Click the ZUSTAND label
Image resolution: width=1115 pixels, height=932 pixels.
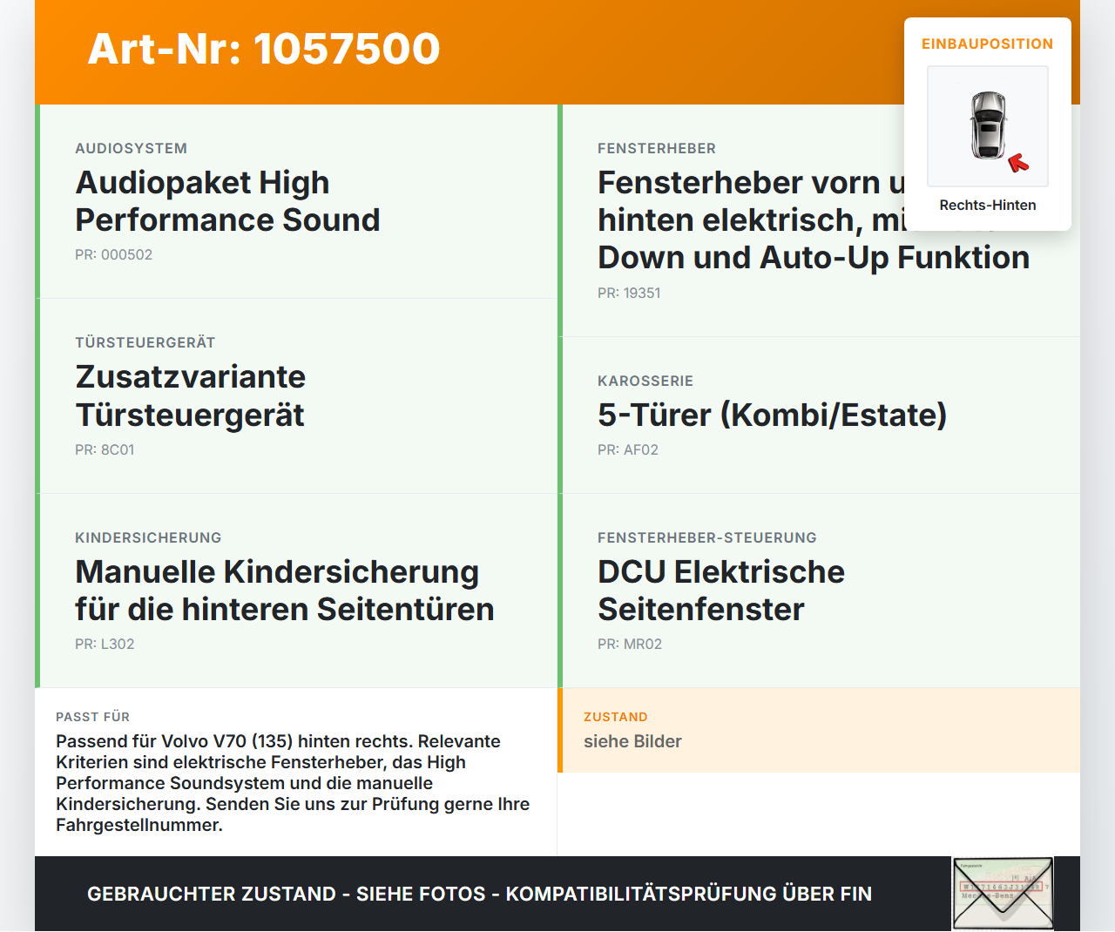pos(616,717)
